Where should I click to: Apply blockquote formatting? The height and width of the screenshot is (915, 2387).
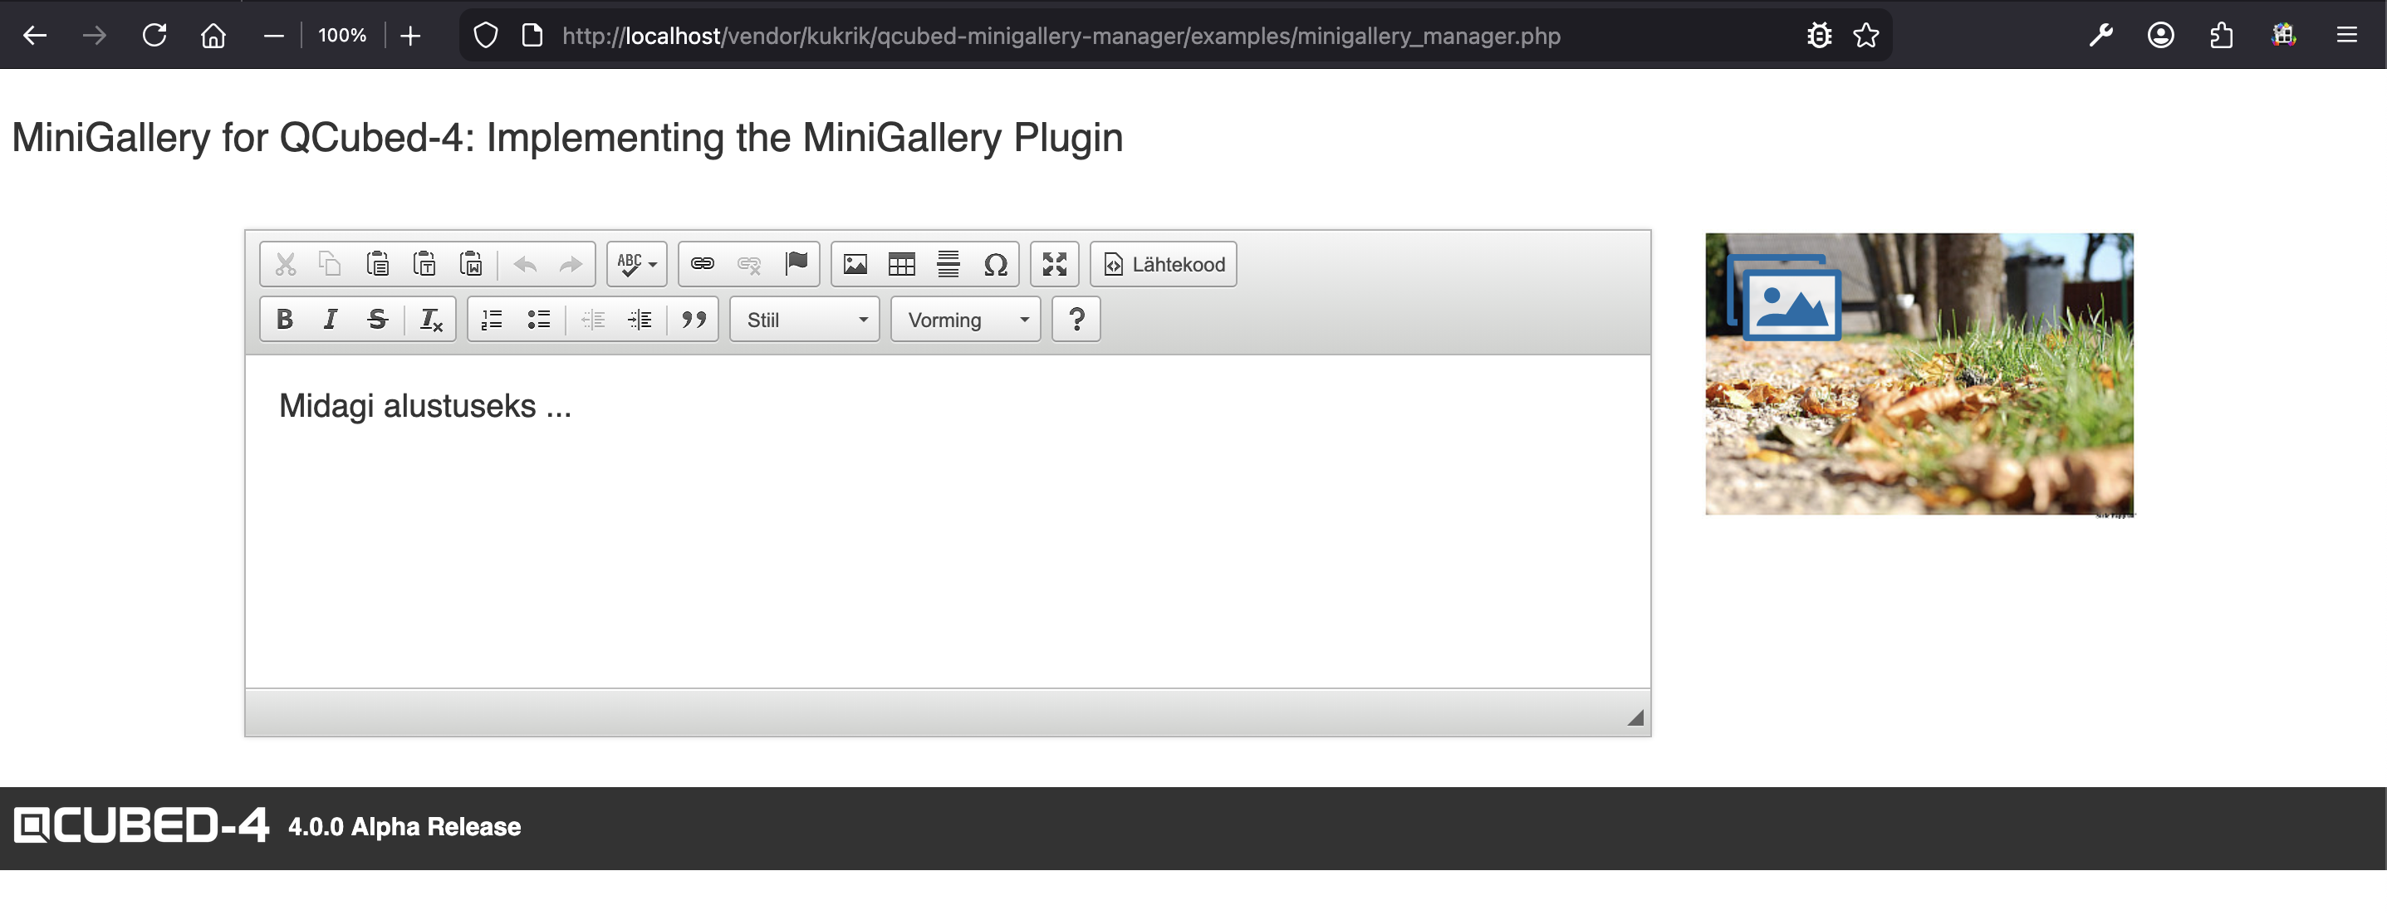pyautogui.click(x=694, y=319)
